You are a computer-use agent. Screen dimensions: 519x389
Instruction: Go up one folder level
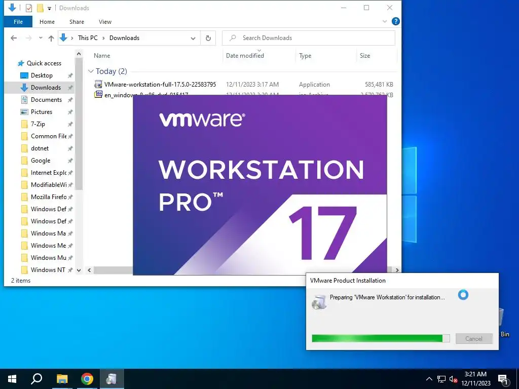pos(51,38)
